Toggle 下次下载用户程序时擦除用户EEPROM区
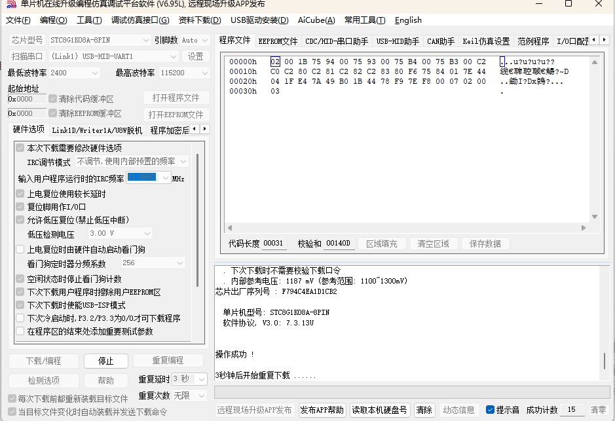Screen dimensions: 615x421 [20, 292]
